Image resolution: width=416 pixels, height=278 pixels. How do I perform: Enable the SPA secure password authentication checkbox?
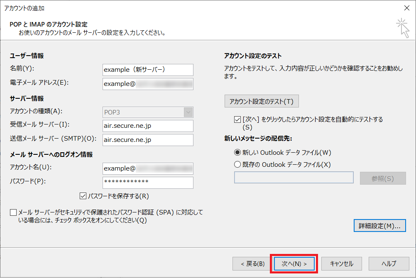[14, 213]
